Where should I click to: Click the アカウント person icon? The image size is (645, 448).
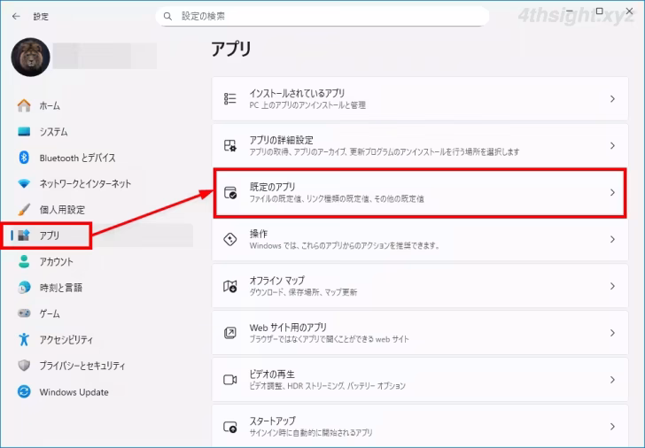[x=24, y=261]
